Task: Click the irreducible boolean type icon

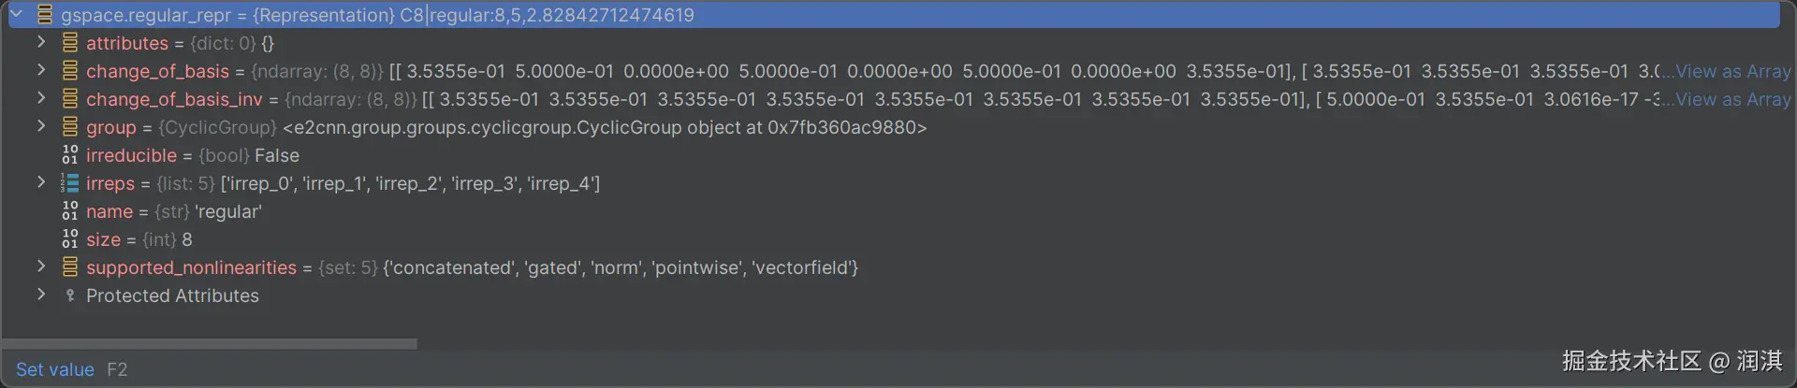Action: [70, 155]
